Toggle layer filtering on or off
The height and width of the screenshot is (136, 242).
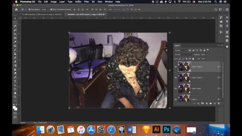point(208,50)
